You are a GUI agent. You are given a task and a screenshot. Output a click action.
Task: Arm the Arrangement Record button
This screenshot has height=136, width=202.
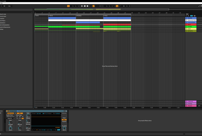pyautogui.click(x=87, y=6)
